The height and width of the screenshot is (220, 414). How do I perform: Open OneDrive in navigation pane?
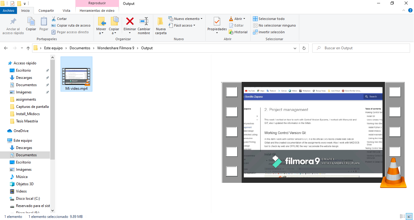pos(21,131)
